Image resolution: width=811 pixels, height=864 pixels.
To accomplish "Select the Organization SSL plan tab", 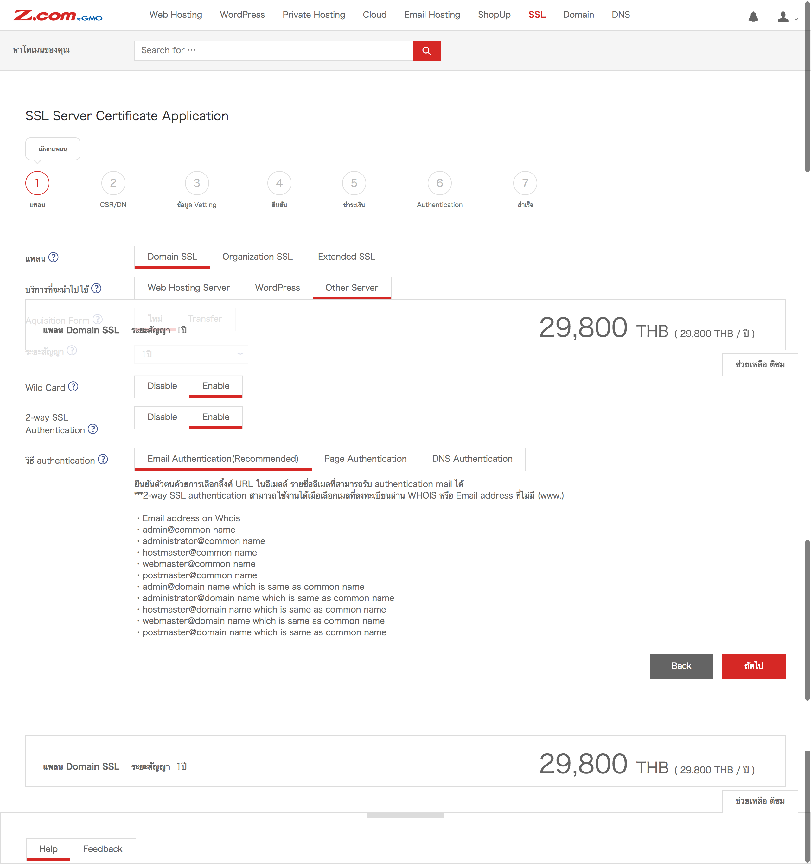I will pyautogui.click(x=257, y=257).
